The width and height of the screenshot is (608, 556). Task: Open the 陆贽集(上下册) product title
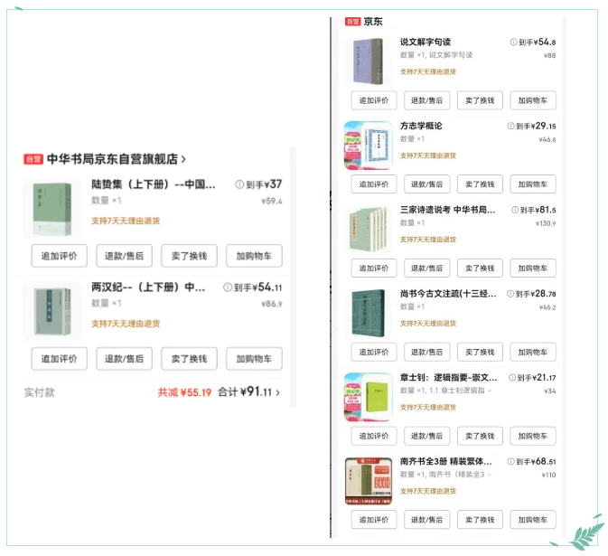[154, 184]
